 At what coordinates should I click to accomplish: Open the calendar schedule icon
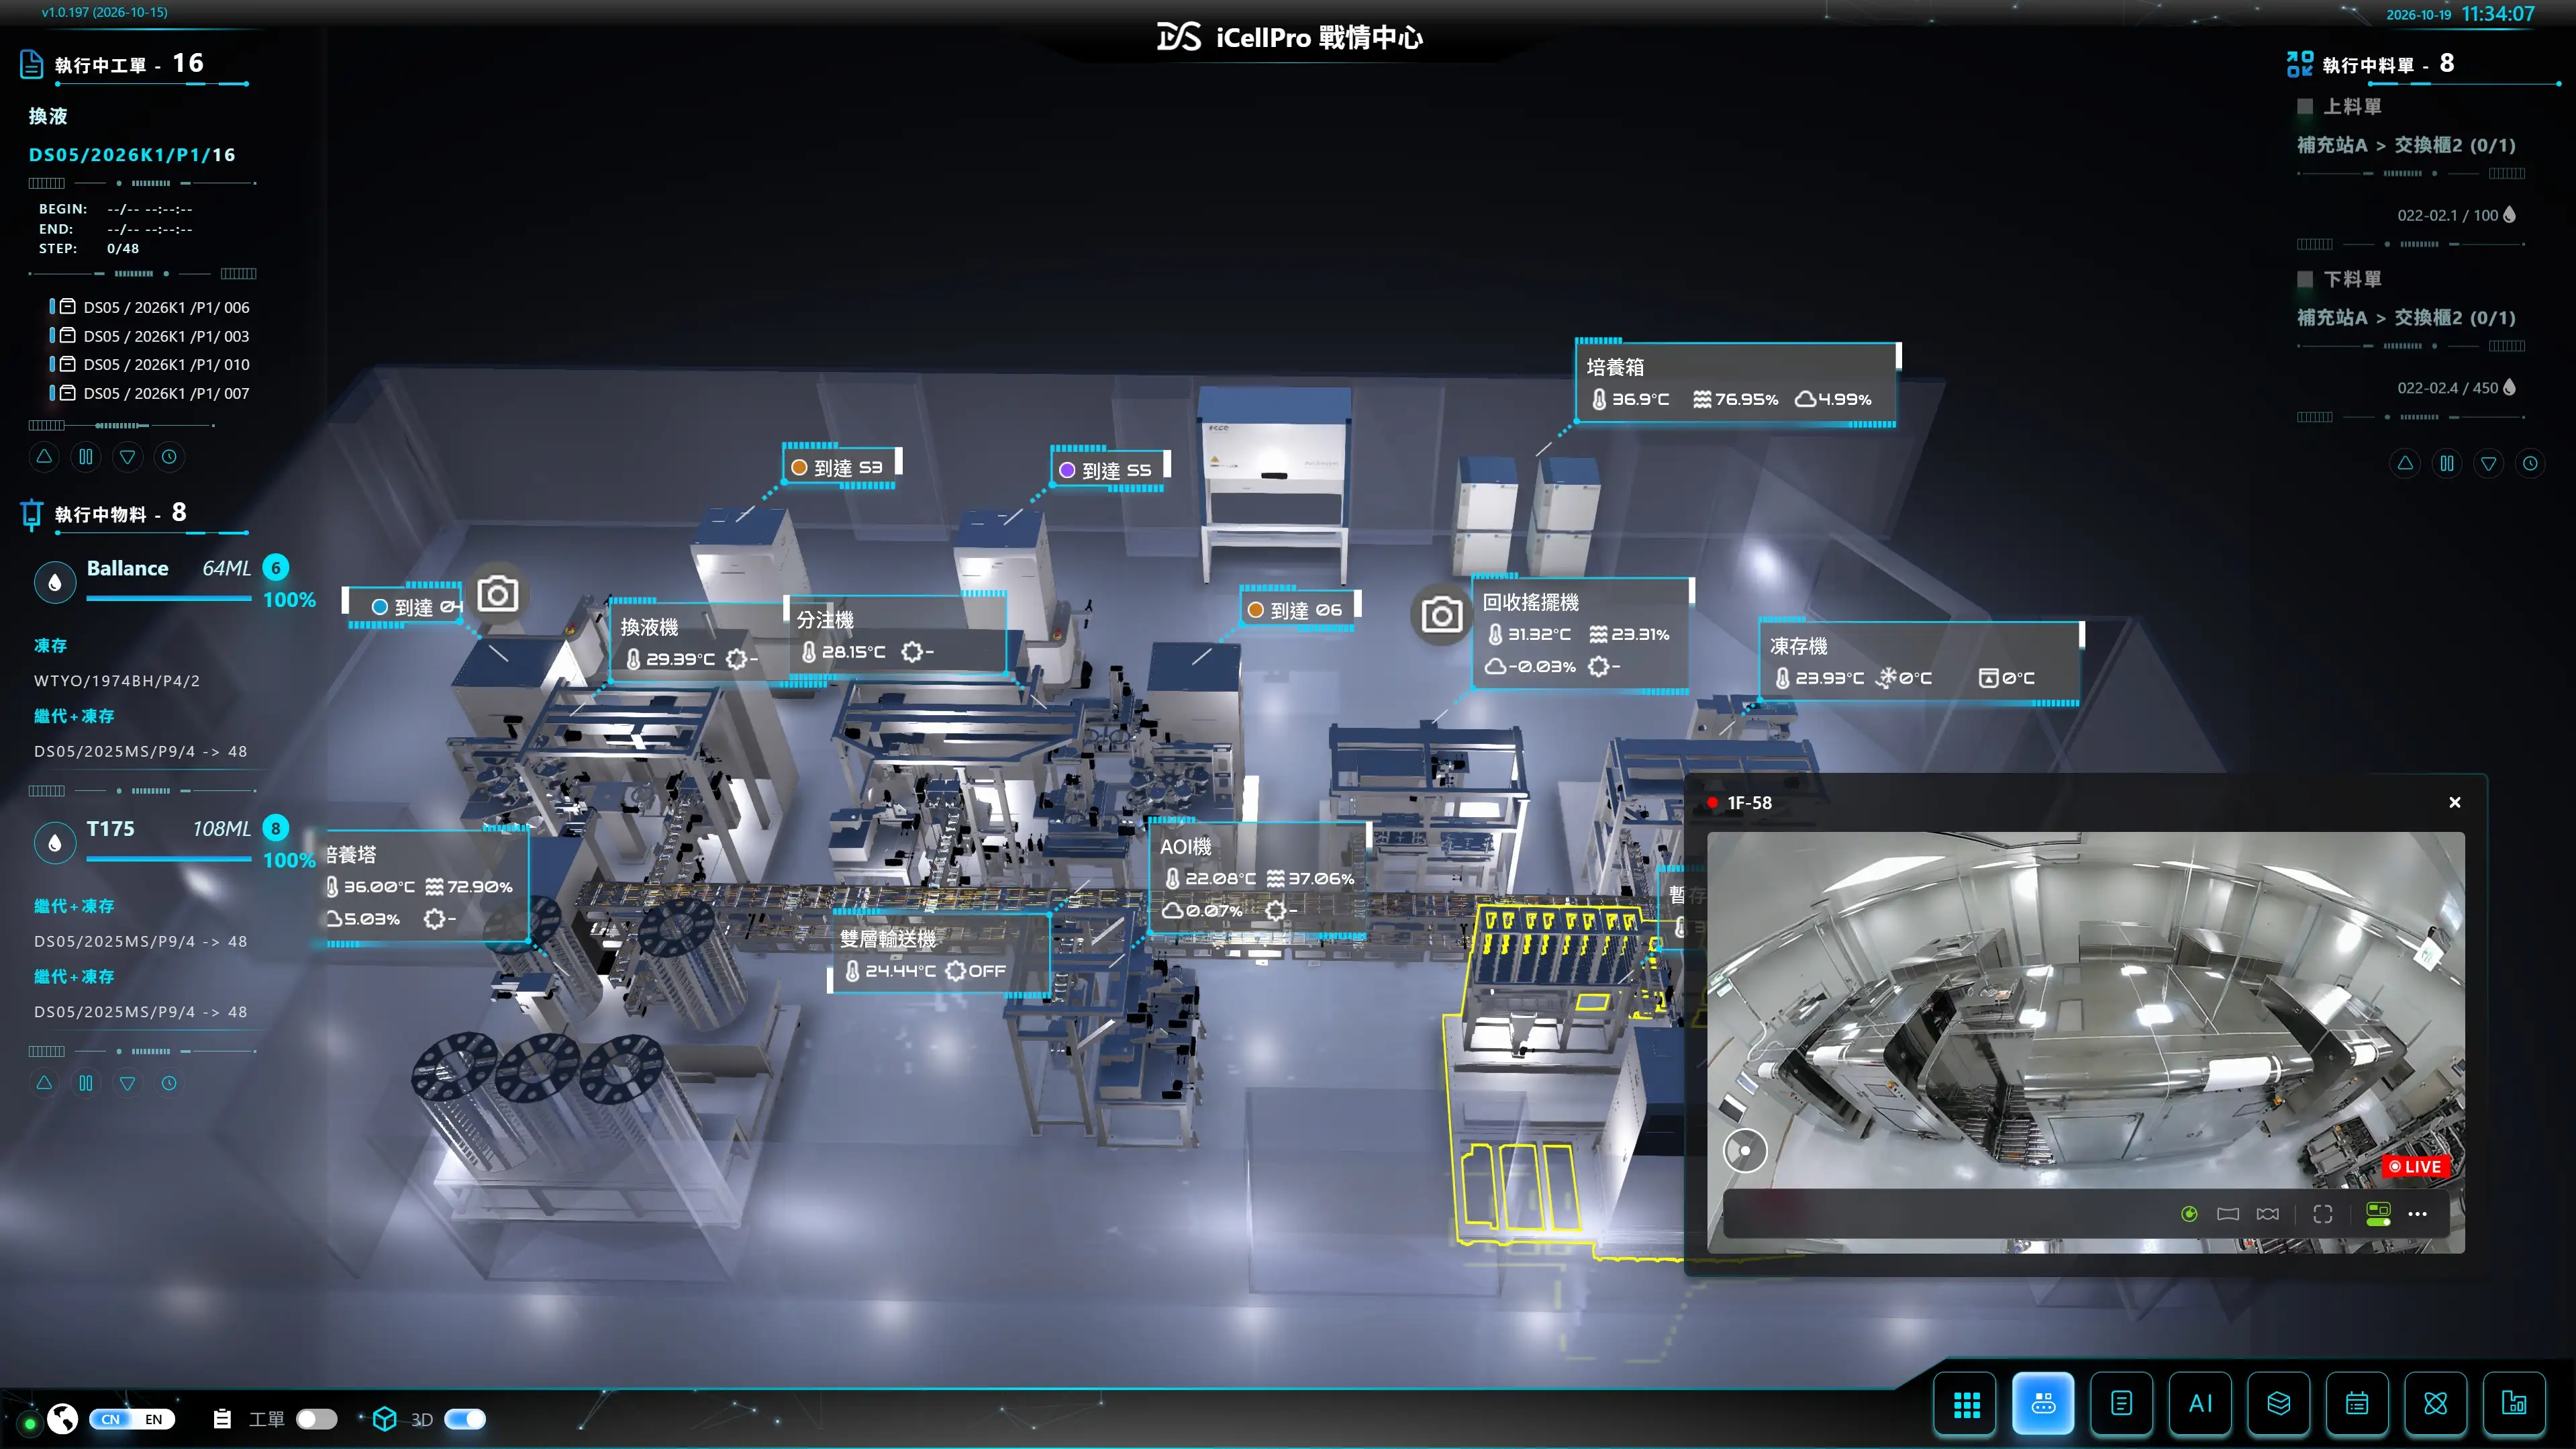pos(2357,1404)
